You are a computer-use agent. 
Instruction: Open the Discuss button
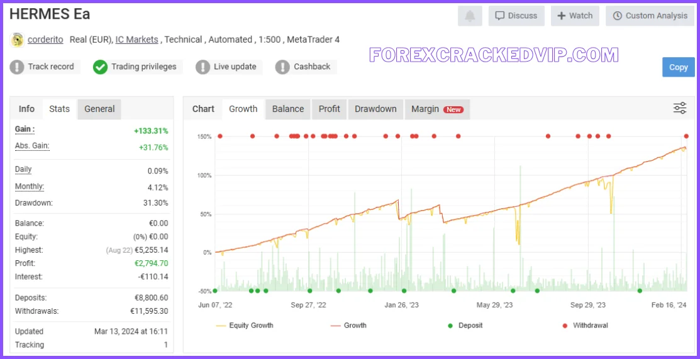(516, 16)
